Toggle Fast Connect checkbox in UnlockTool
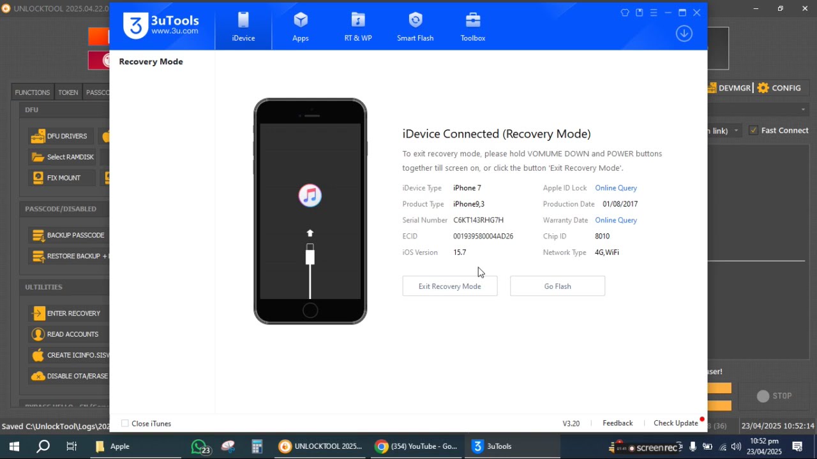817x459 pixels. pyautogui.click(x=753, y=130)
